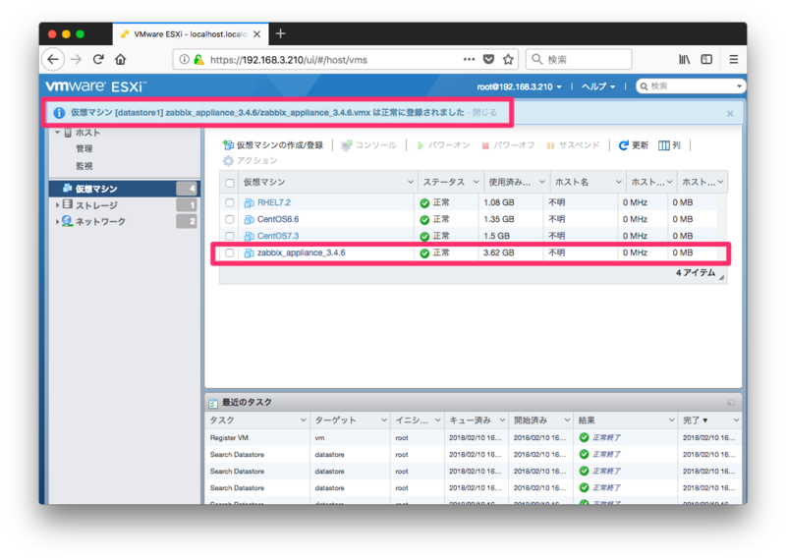Close the VMware ESXi browser tab
Viewport: 786px width, 560px height.
pyautogui.click(x=256, y=34)
